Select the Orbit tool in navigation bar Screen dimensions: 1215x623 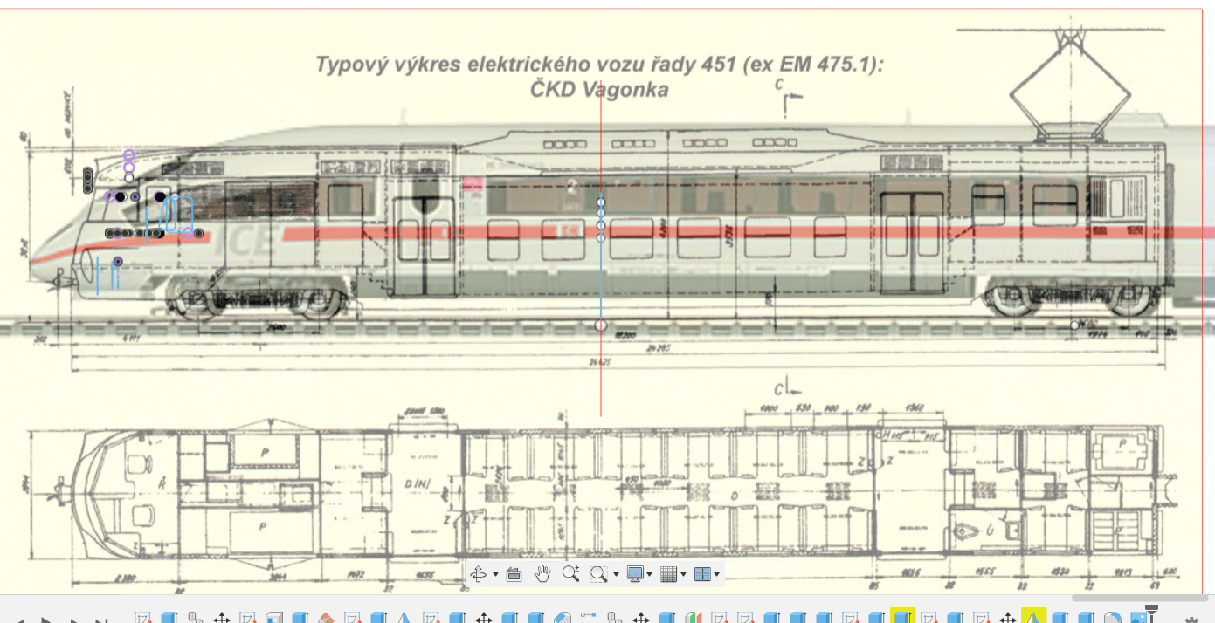(x=478, y=574)
